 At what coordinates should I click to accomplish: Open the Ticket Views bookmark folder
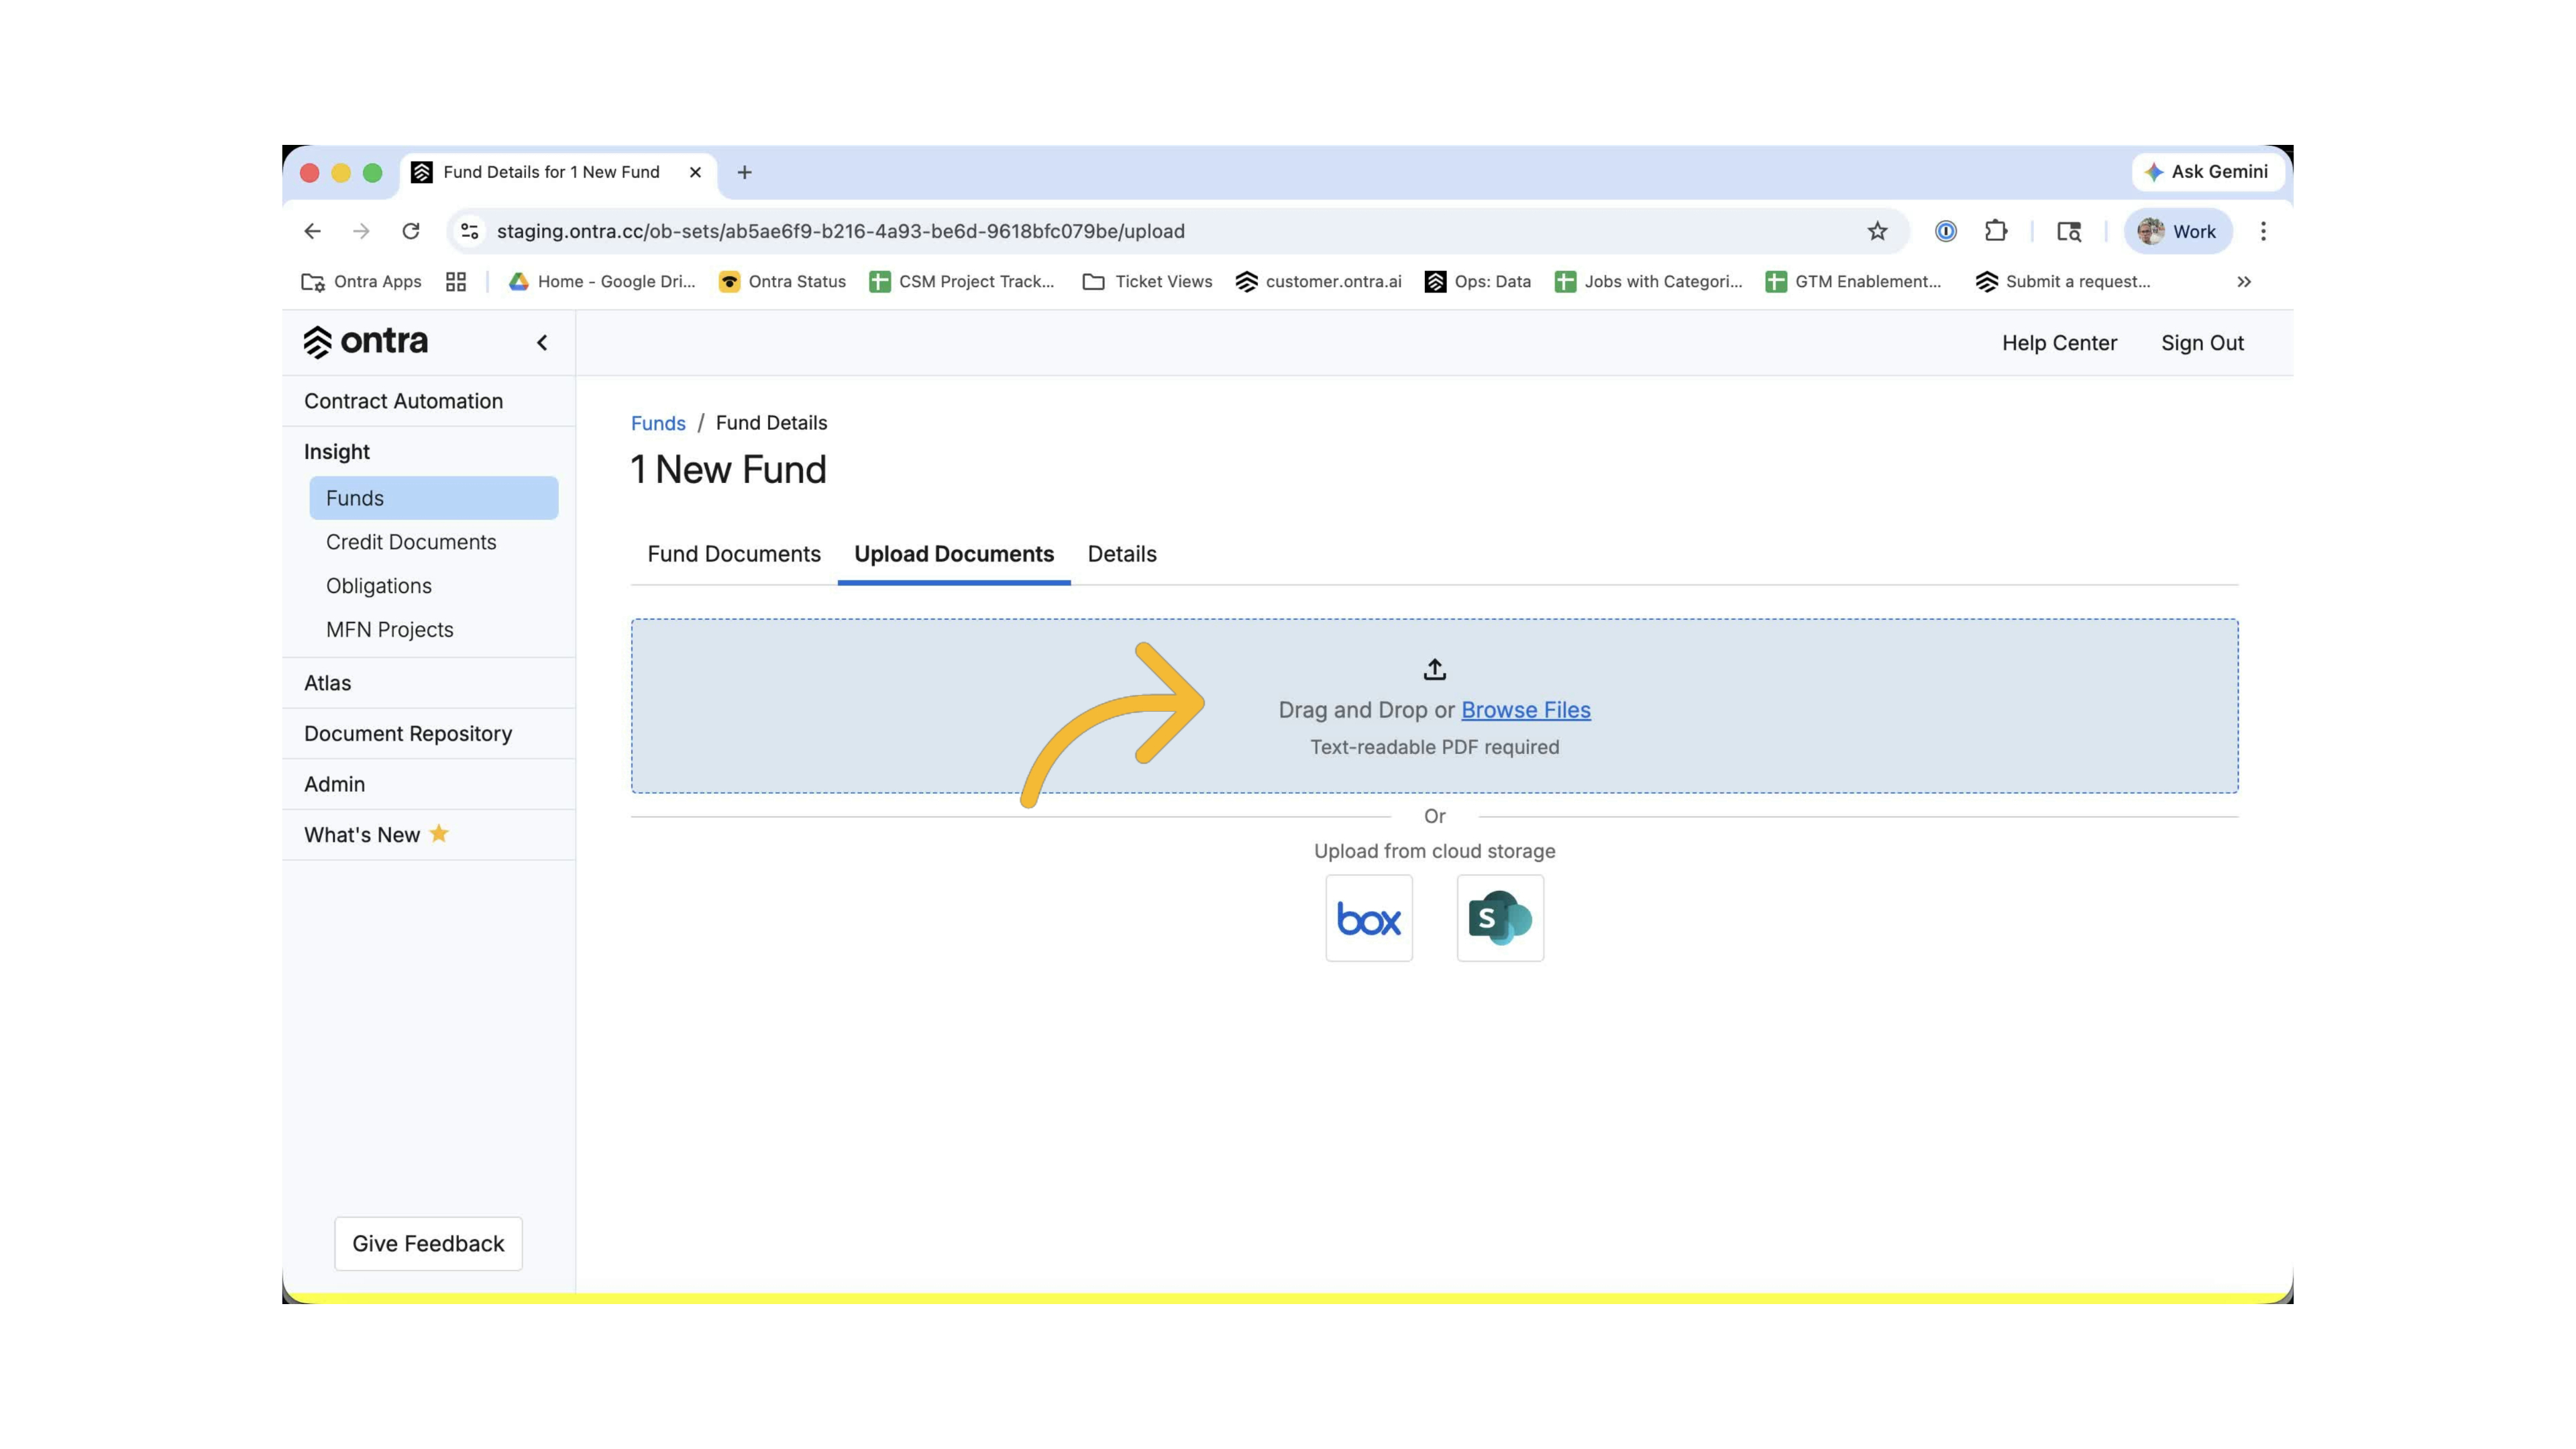[x=1147, y=282]
